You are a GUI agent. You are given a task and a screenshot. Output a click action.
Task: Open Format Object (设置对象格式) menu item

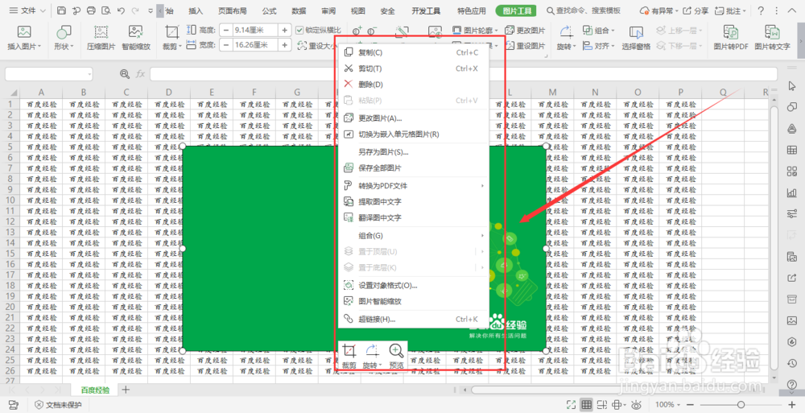(x=413, y=285)
